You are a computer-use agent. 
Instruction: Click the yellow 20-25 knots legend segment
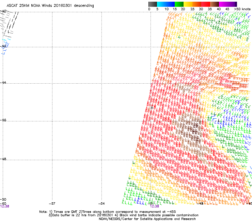pos(188,4)
